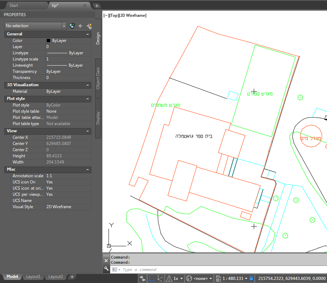Click the view scale sheet icon

(218, 279)
